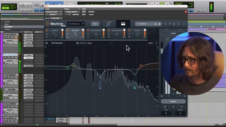Click the Neutron 4 insert on track 50
Image resolution: width=226 pixels, height=127 pixels.
pos(28,58)
